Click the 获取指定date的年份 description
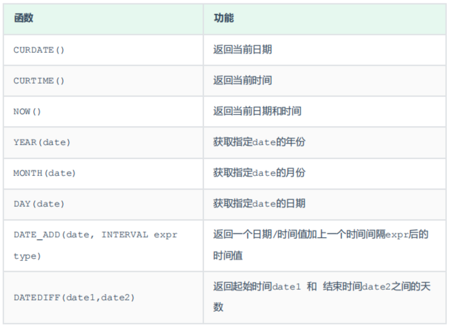Image resolution: width=449 pixels, height=327 pixels. [x=259, y=142]
